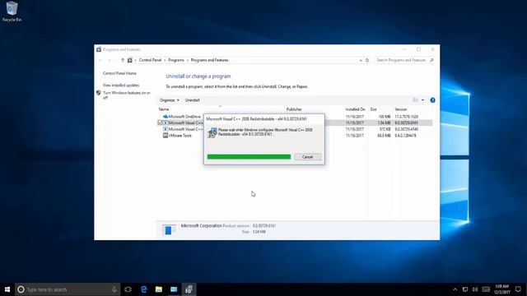Open the Recycle Bin desktop icon

point(12,12)
